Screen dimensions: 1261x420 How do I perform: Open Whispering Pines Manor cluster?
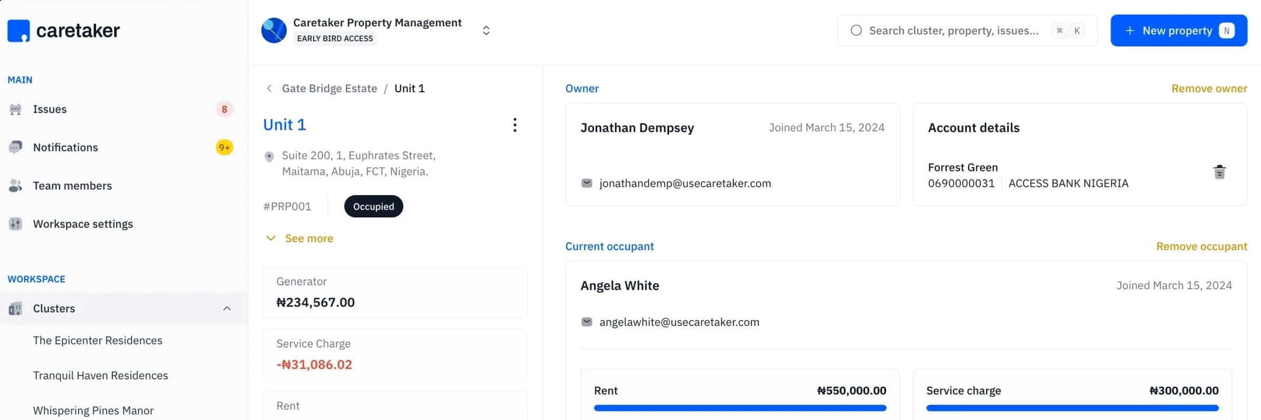coord(93,411)
